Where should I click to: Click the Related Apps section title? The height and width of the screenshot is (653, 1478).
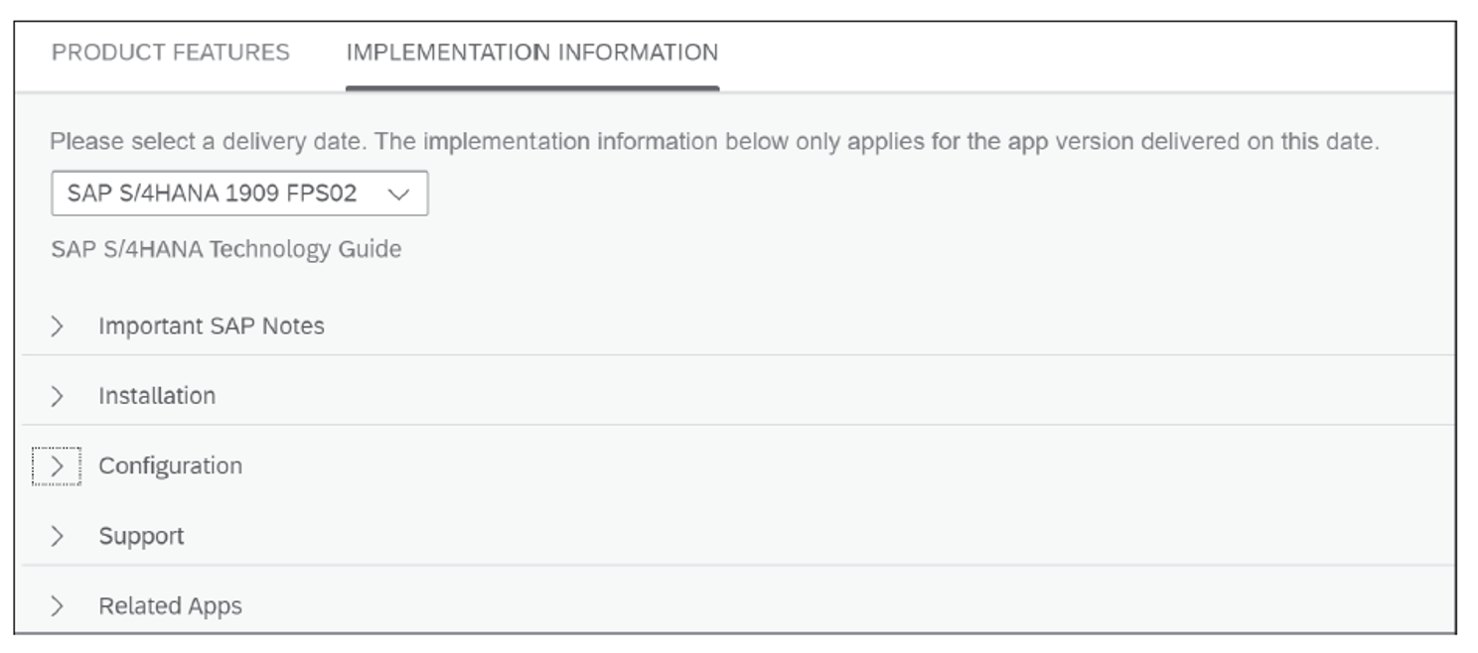(x=170, y=605)
